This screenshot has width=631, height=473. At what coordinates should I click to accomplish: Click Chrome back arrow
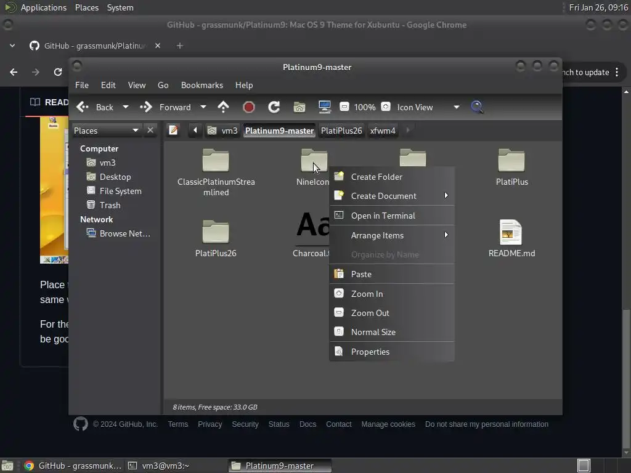click(14, 72)
